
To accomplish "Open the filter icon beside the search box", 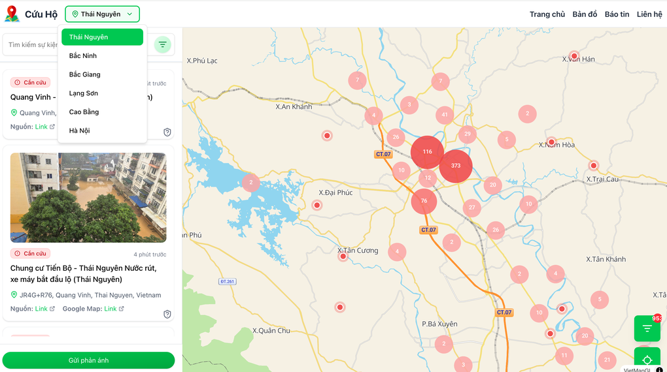I will [x=163, y=44].
